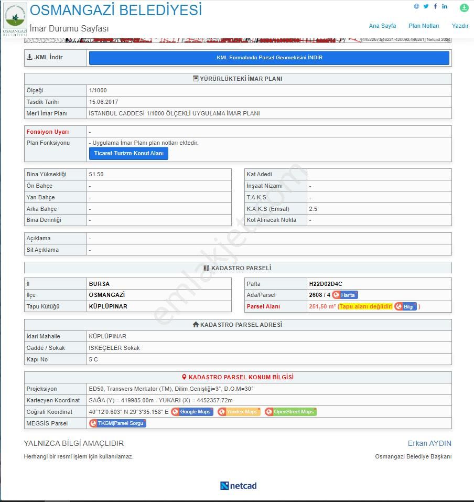Screen dimensions: 474x502
Task: Select the İdari Mahalle value 'KÜPLÜPINAR'
Action: point(107,336)
